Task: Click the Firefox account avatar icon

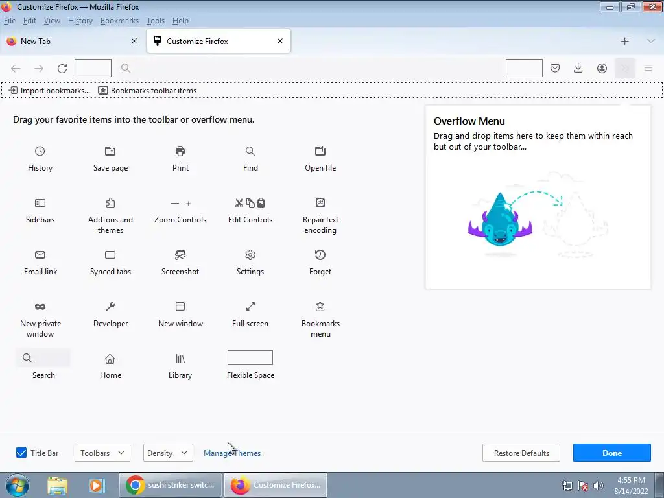Action: pos(602,68)
